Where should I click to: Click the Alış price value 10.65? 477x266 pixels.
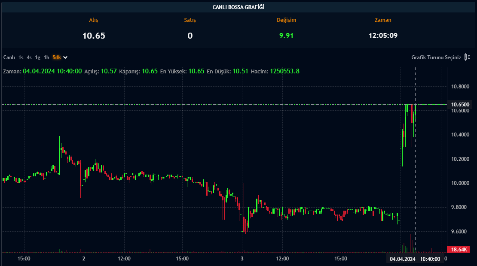coord(94,36)
